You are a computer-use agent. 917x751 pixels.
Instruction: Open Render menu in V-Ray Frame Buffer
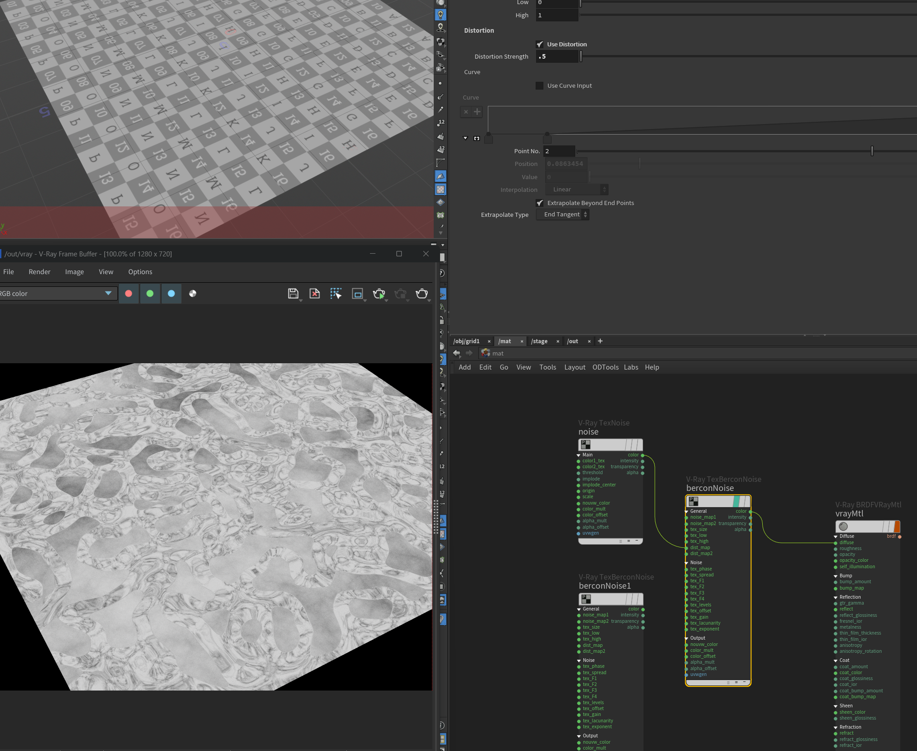pos(40,272)
